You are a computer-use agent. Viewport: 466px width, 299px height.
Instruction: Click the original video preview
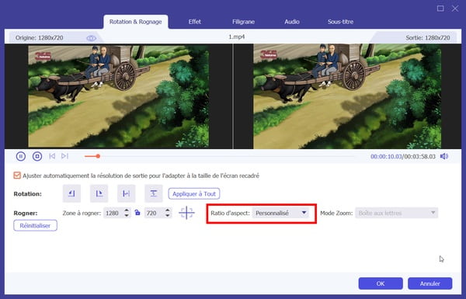[118, 96]
